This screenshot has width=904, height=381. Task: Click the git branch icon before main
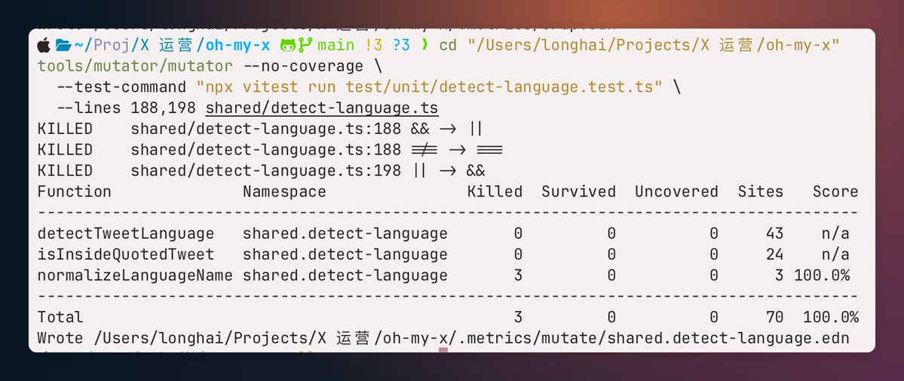305,45
